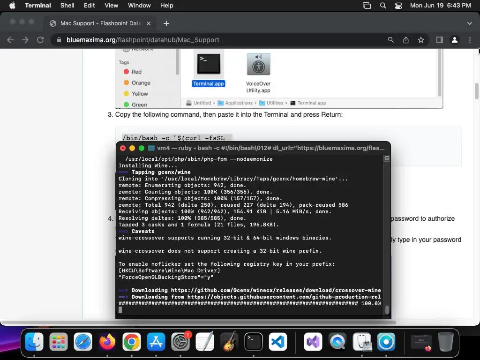
Task: Click Untitled in the Finder path bar
Action: pyautogui.click(x=199, y=103)
